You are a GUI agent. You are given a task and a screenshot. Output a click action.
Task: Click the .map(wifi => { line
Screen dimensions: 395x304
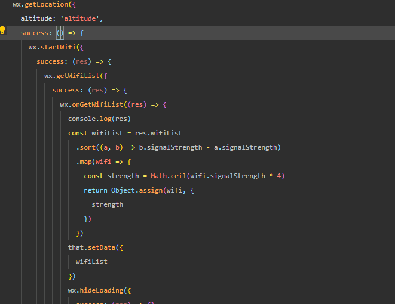click(103, 162)
